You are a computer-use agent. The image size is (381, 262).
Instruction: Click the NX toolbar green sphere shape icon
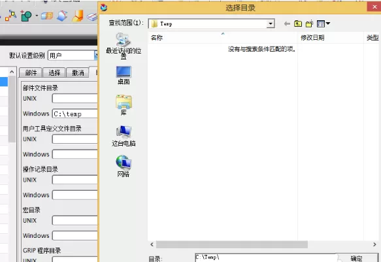[26, 16]
